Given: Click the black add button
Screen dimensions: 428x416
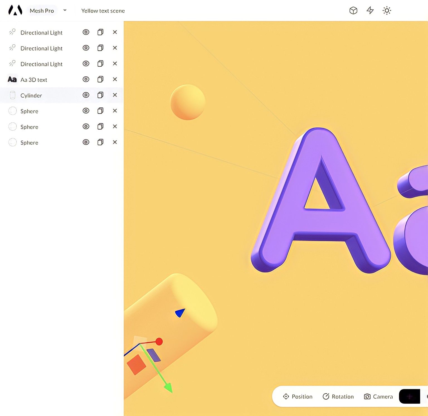Looking at the screenshot, I should (x=409, y=396).
